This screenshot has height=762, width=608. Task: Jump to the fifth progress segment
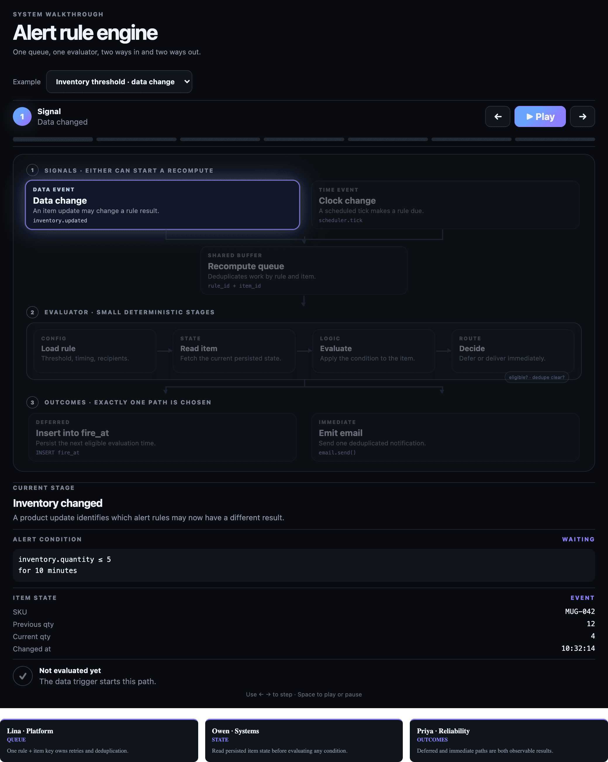click(388, 139)
